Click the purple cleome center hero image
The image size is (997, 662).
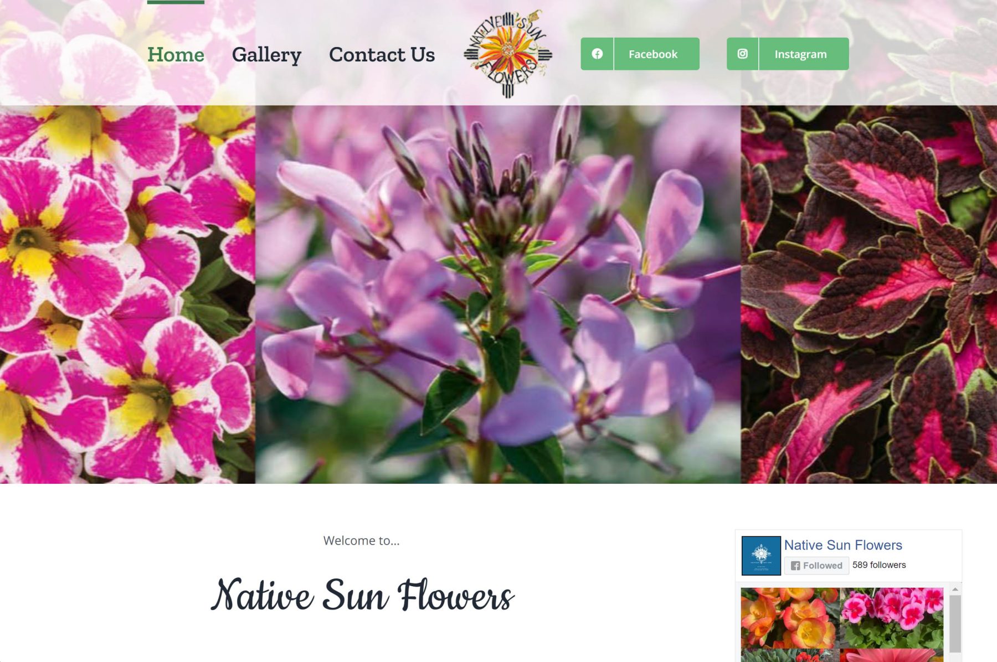[x=498, y=294]
